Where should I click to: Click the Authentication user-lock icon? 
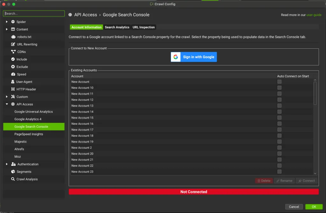[x=13, y=164]
